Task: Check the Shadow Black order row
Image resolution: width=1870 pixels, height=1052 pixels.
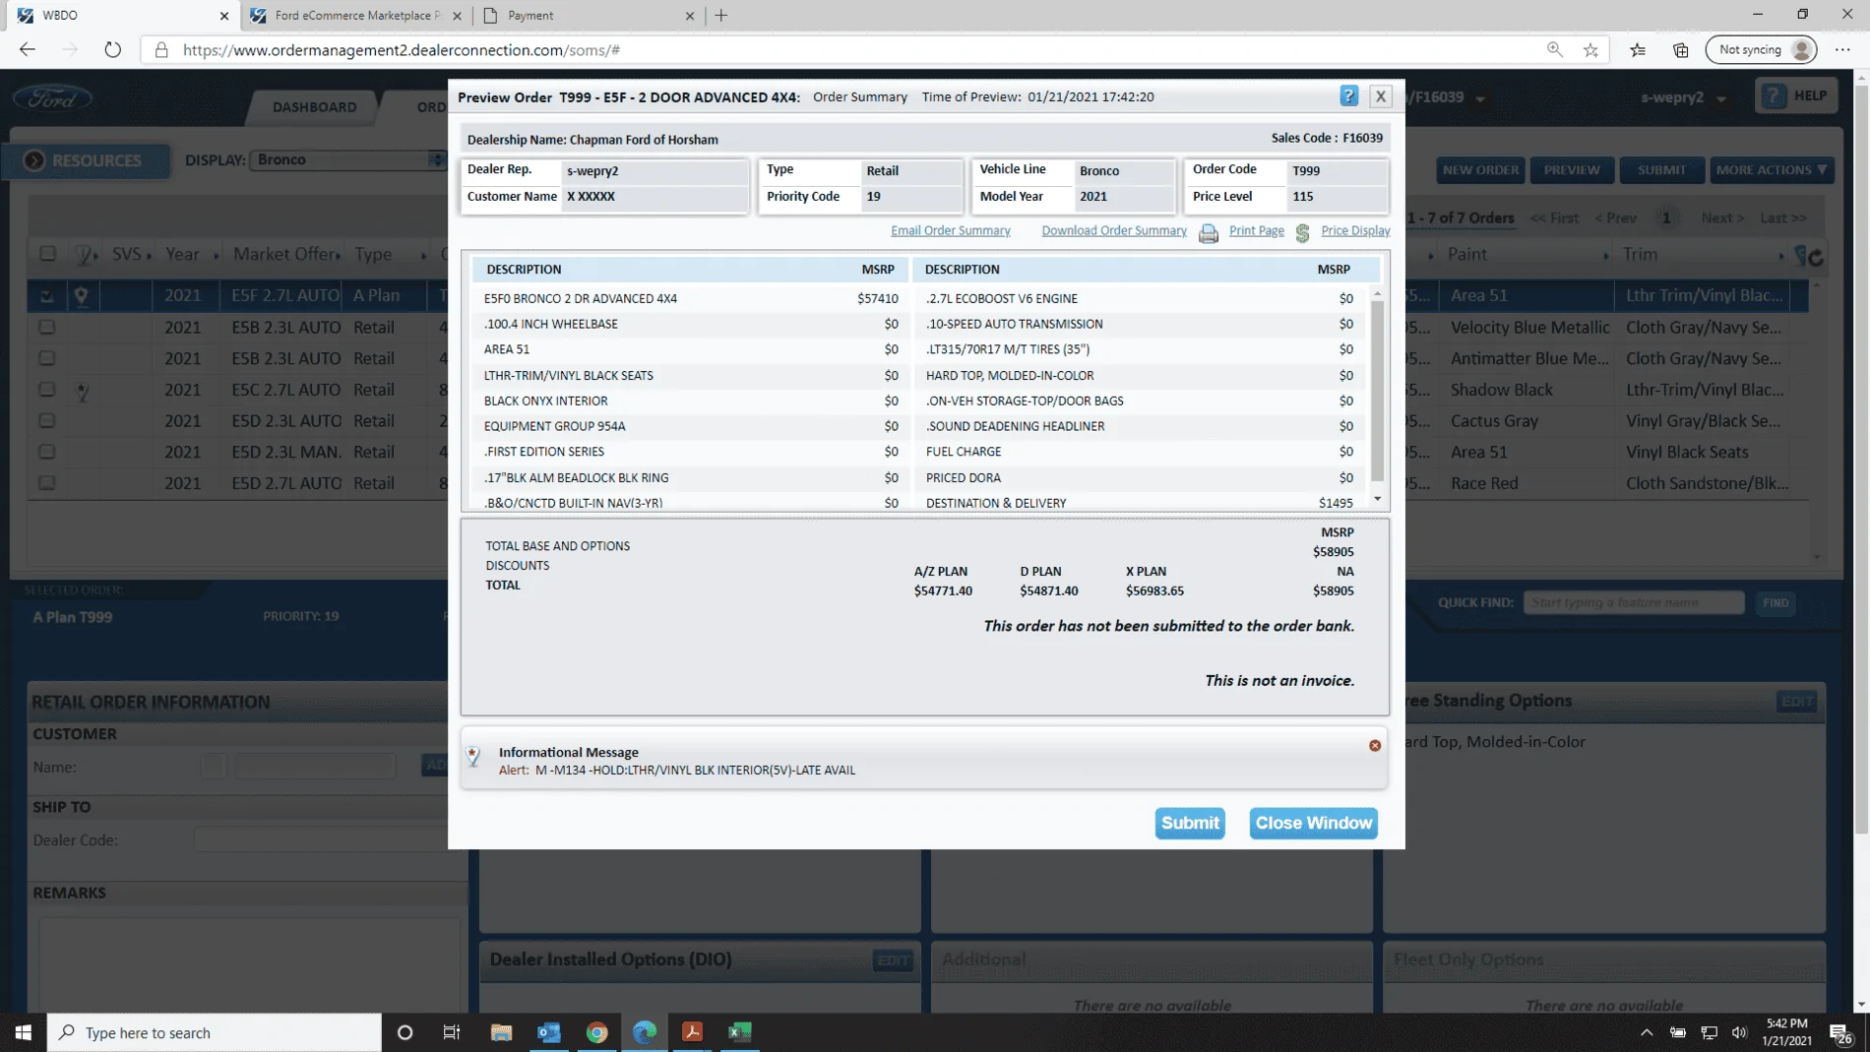Action: pos(47,390)
